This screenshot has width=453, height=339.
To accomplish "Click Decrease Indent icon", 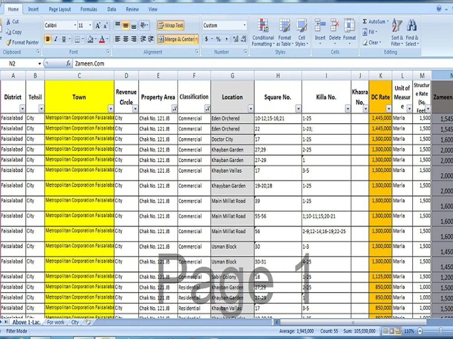I will click(x=143, y=39).
